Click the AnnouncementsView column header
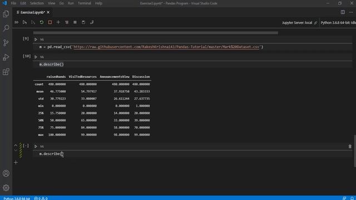356x200 pixels. click(115, 77)
